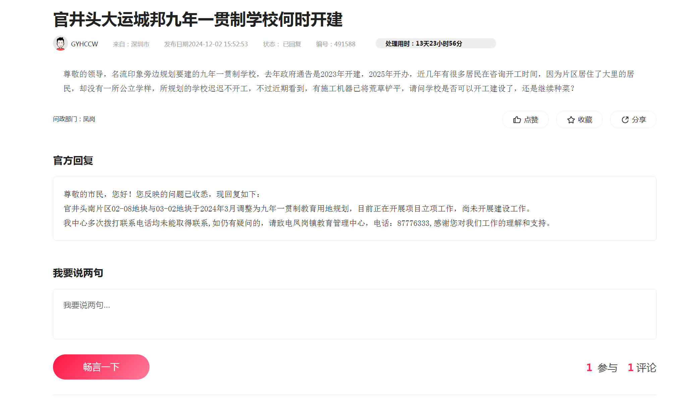Click the share arrow icon
Screen dimensions: 683x398
coord(625,120)
